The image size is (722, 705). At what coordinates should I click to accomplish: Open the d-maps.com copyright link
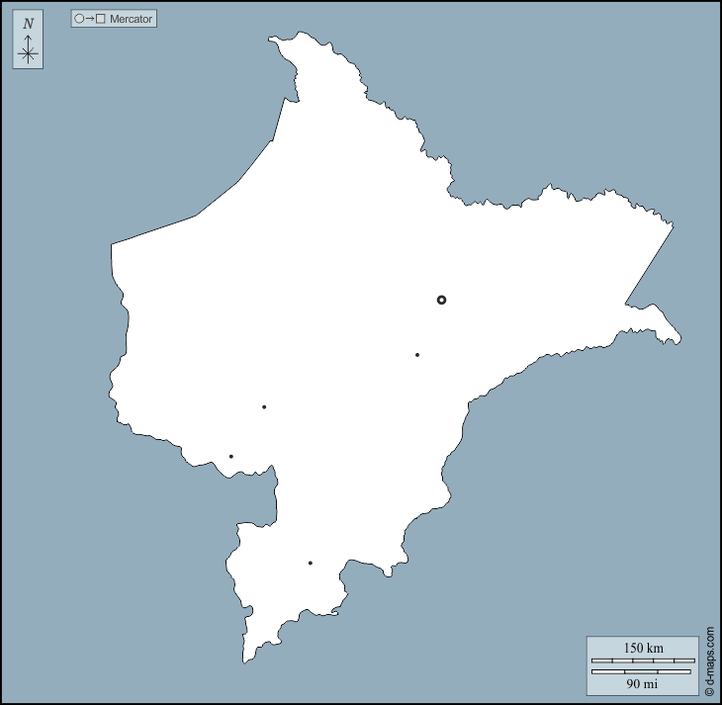(709, 661)
